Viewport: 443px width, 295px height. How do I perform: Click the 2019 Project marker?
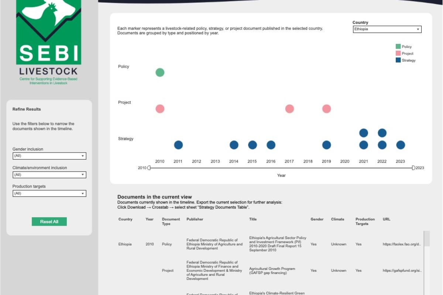click(326, 109)
